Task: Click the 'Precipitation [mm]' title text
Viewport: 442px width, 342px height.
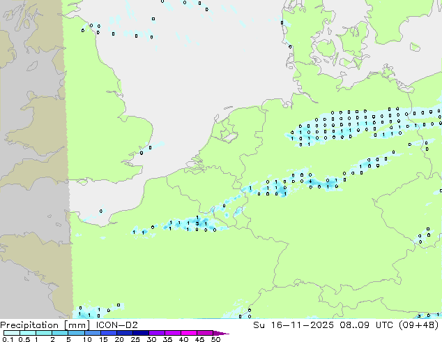Action: coord(45,325)
